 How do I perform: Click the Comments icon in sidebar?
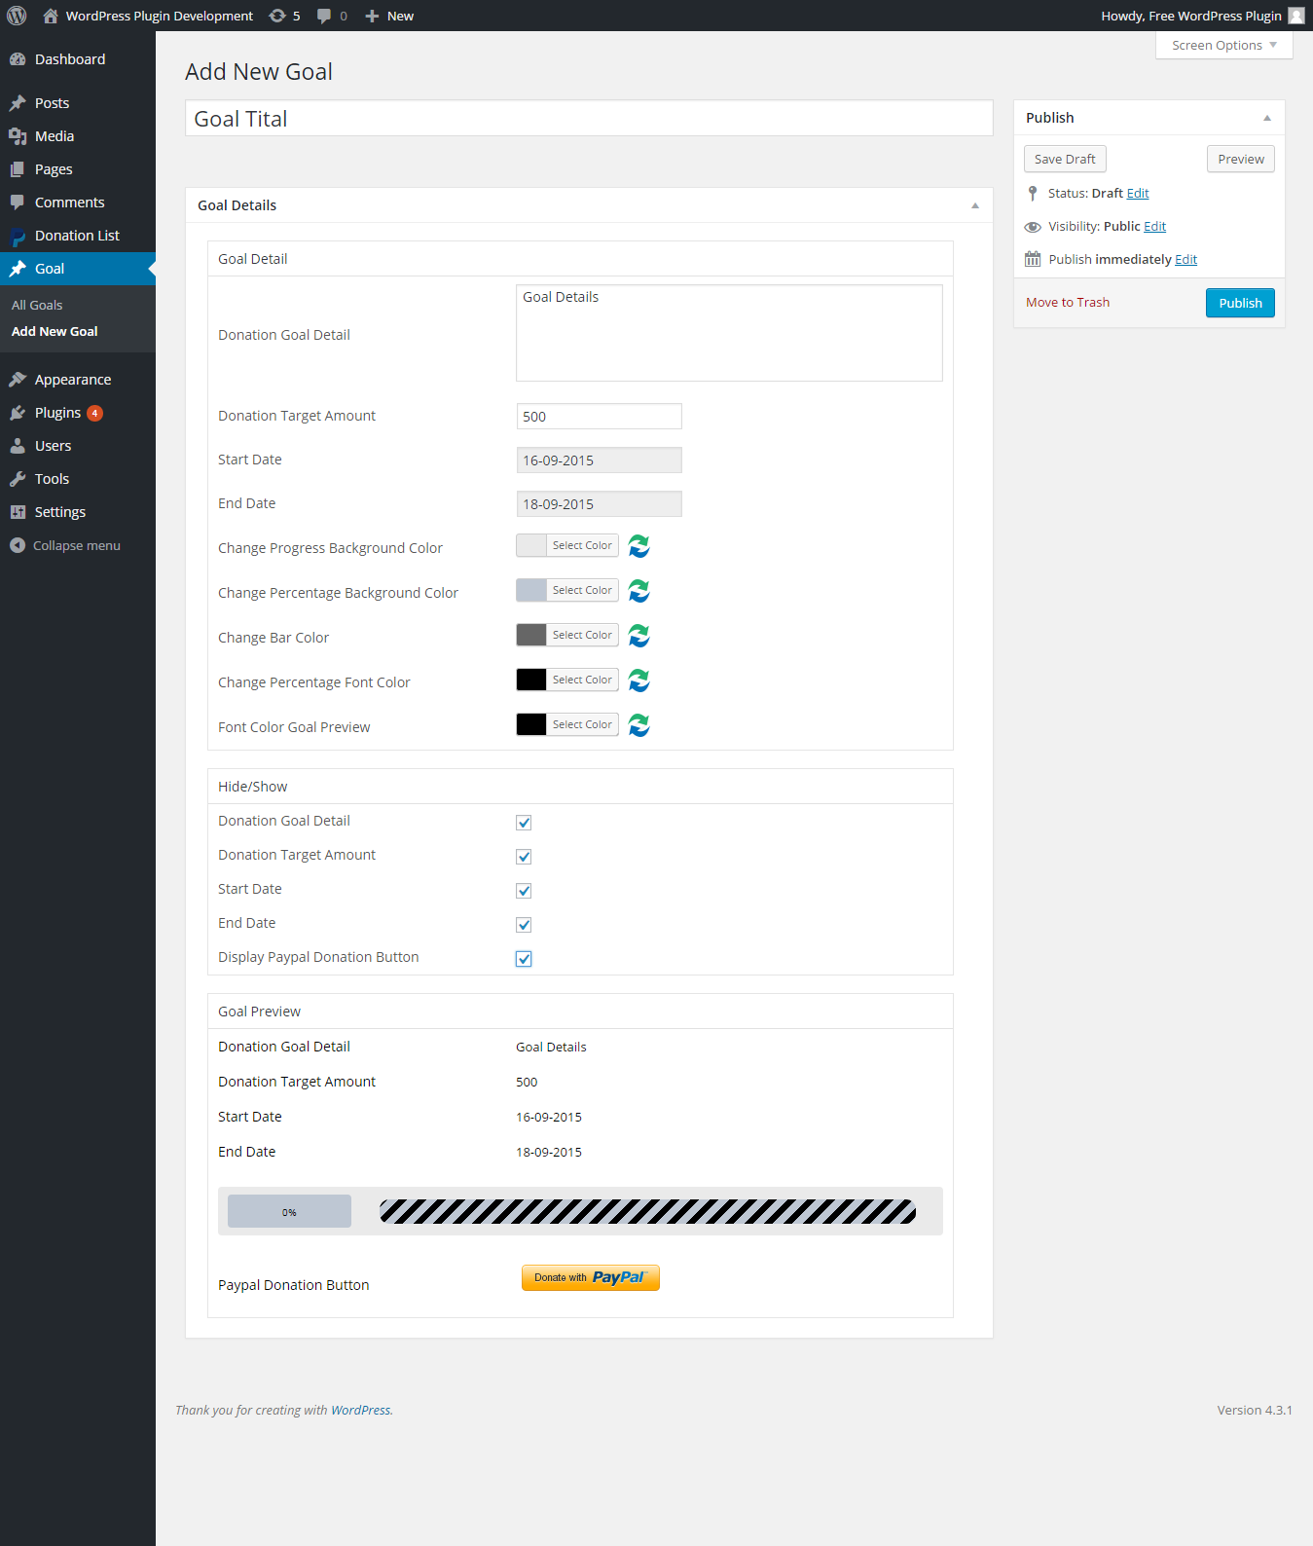[x=18, y=202]
